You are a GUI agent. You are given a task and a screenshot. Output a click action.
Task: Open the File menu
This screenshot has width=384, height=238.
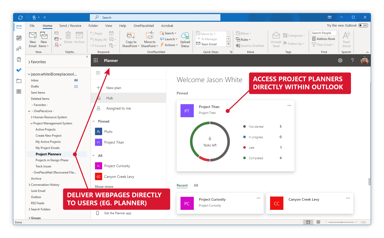32,26
